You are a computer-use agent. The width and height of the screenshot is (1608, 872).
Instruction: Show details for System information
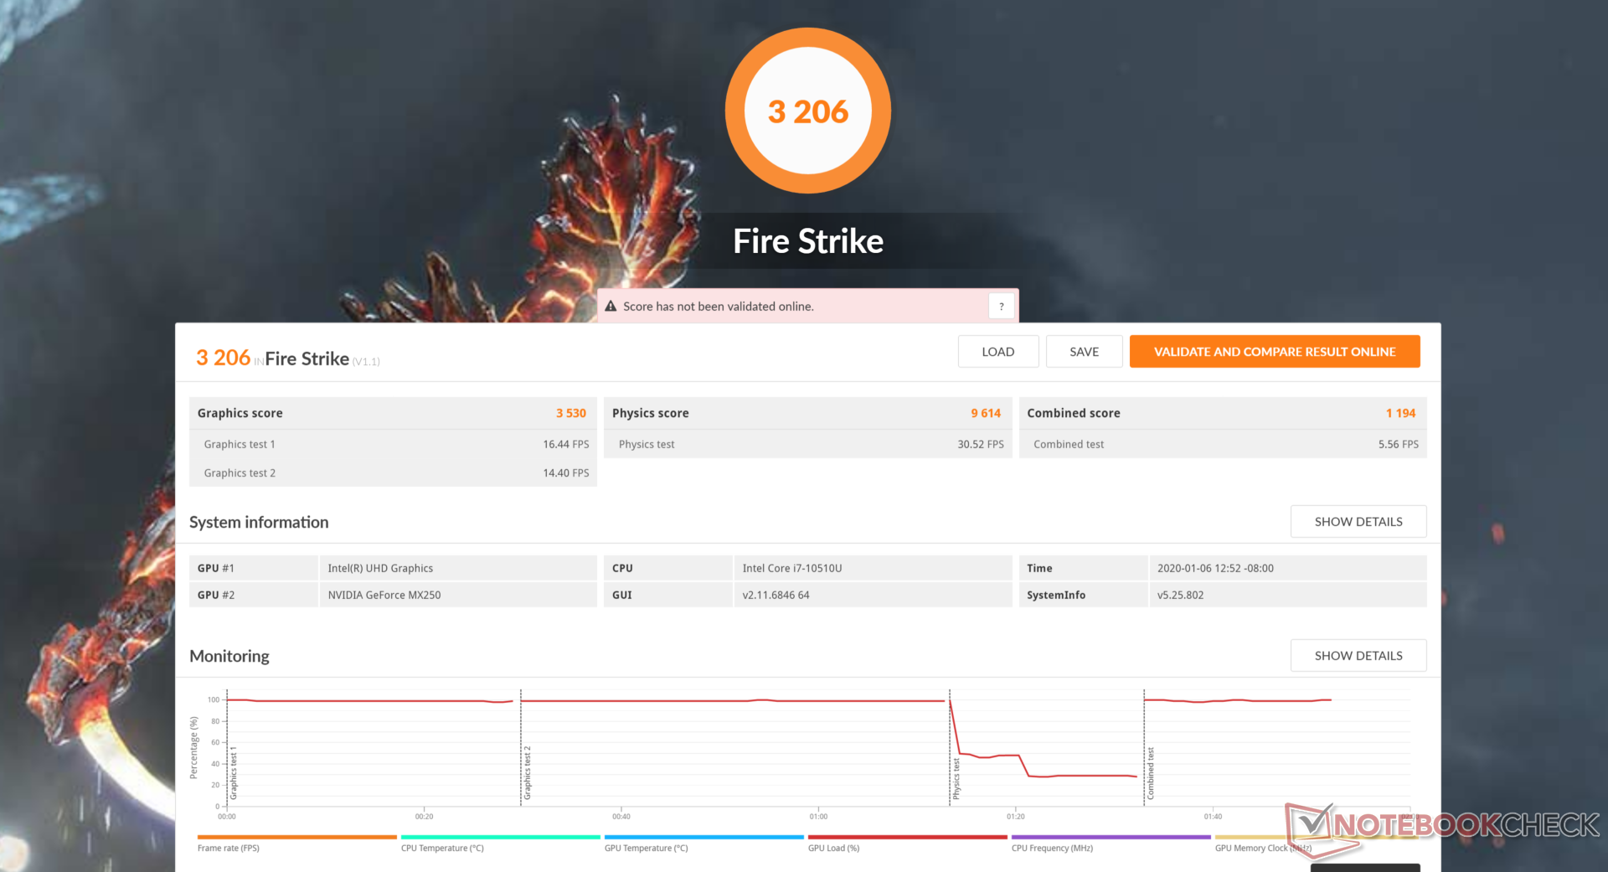pos(1358,522)
